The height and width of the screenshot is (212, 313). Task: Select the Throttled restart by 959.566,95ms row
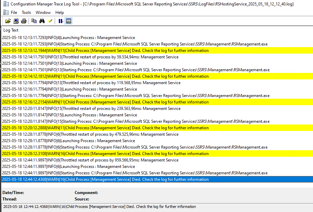(157, 160)
